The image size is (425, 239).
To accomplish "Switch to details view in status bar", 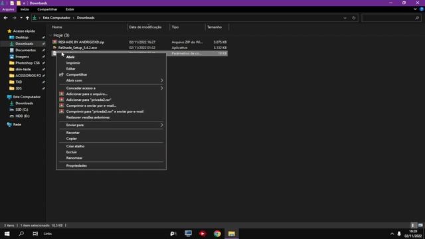I will point(413,226).
